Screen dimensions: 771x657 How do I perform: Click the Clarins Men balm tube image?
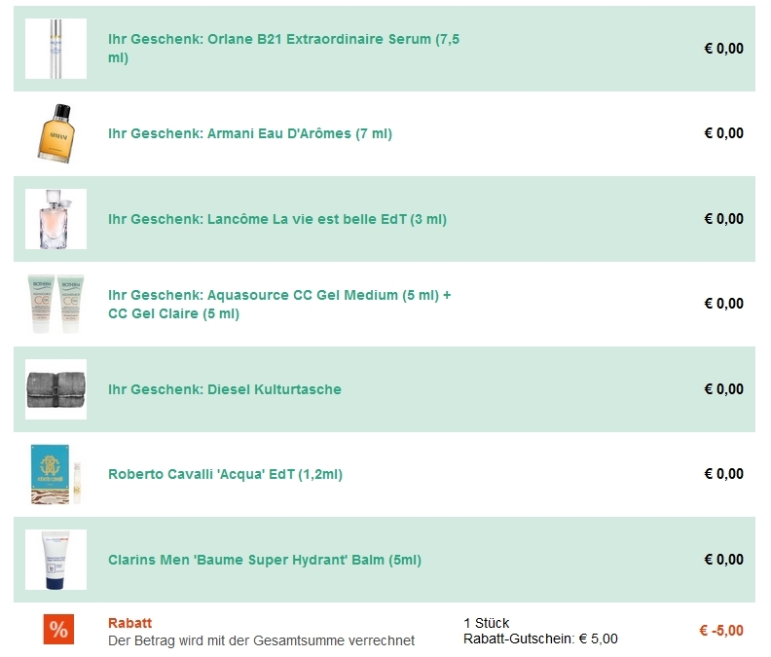tap(55, 560)
